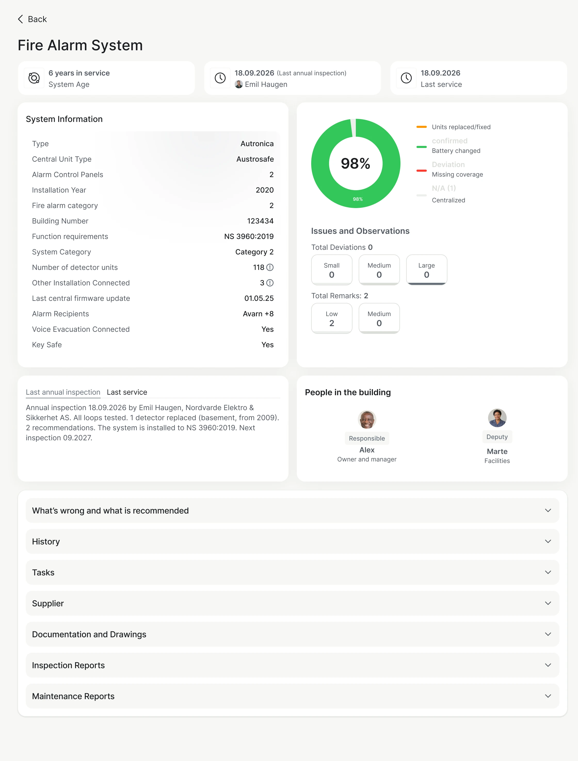Click the Deputy role badge
The height and width of the screenshot is (761, 578).
(x=497, y=437)
